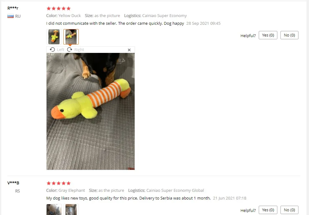Click the "Left" rotate label
The image size is (309, 215).
pos(60,50)
